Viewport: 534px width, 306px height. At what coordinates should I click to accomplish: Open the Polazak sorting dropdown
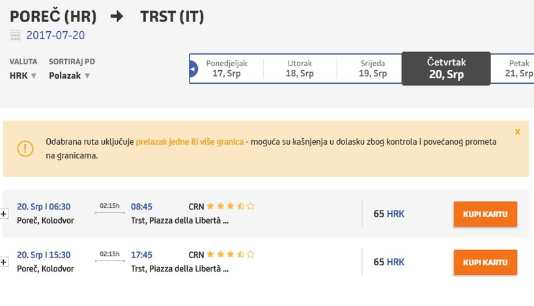[x=69, y=75]
